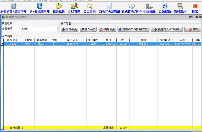
Task: Open 会员查询 magnifier icon
Action: click(90, 6)
